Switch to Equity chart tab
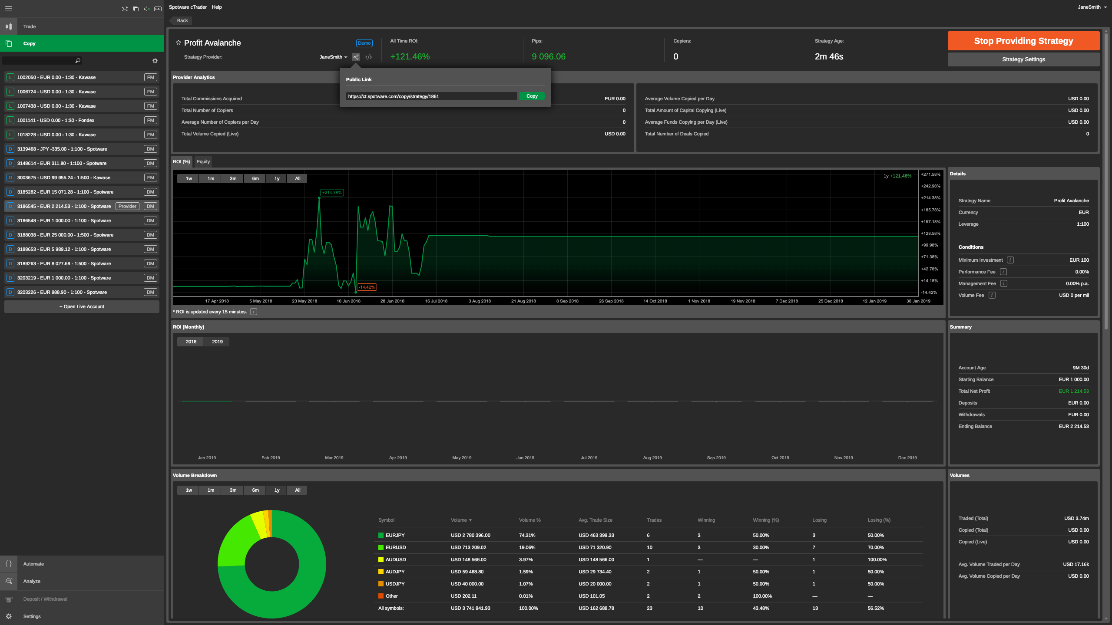The height and width of the screenshot is (625, 1112). [203, 161]
